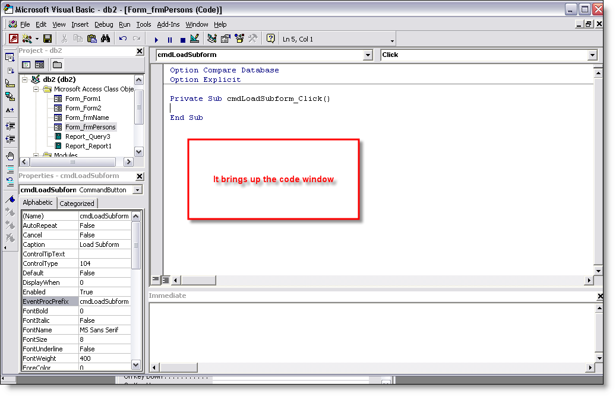Click the Paste clipboard icon

tap(92, 39)
